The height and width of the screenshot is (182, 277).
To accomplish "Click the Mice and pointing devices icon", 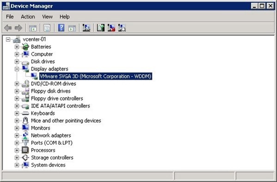I will (x=25, y=121).
